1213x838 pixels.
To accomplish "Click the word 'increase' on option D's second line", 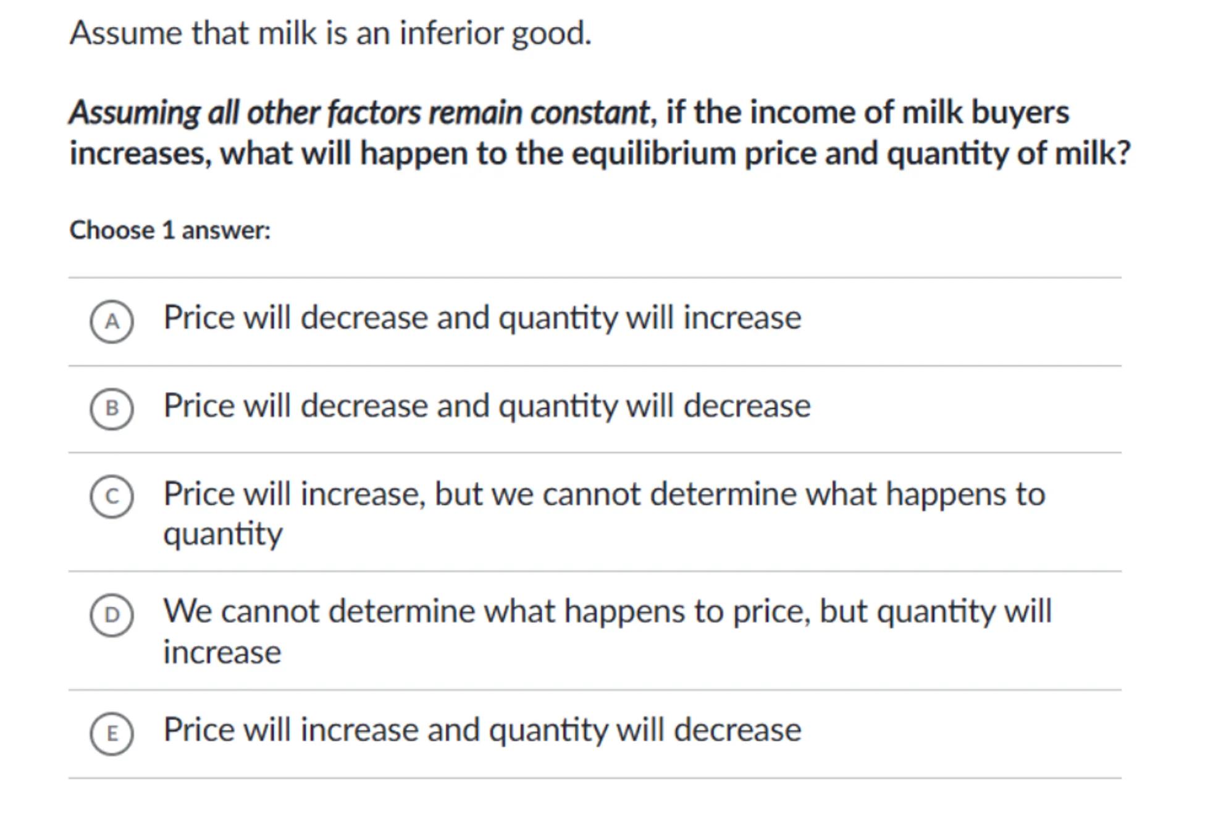I will tap(222, 652).
